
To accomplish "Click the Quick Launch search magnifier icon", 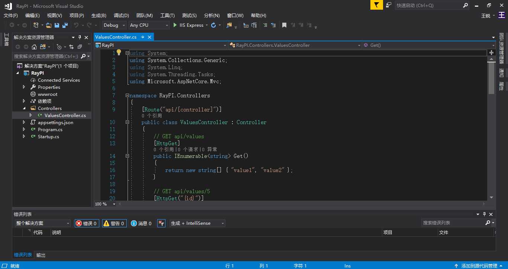I will pos(465,6).
